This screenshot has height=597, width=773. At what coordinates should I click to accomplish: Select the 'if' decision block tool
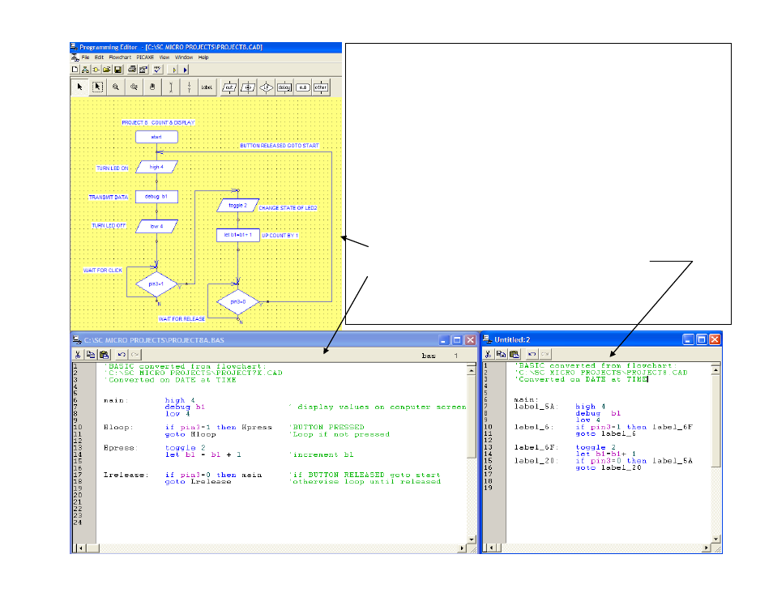click(267, 87)
